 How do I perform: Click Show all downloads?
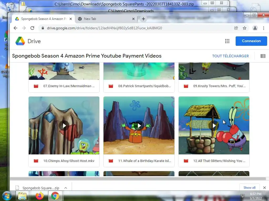point(250,187)
